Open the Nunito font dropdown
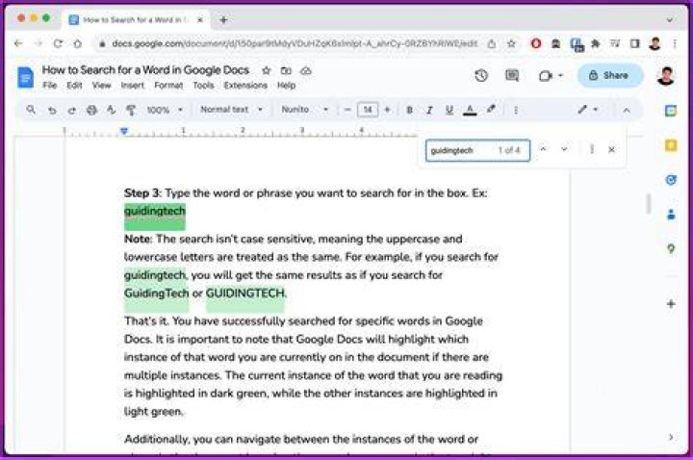Screen dimensions: 693x460 pos(305,109)
